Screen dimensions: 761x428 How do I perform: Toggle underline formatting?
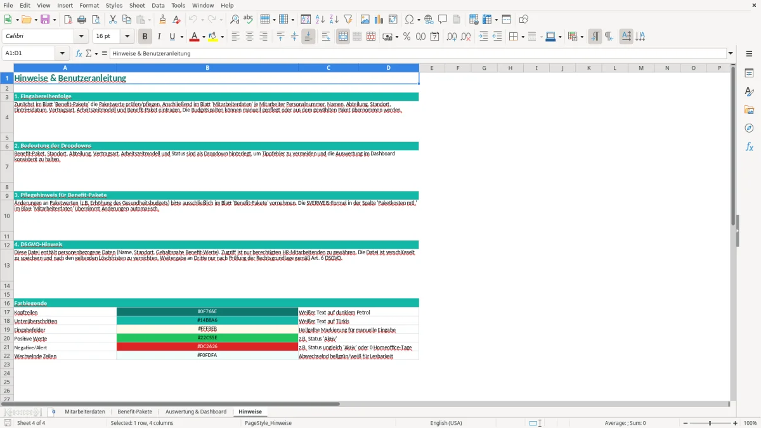pos(172,37)
